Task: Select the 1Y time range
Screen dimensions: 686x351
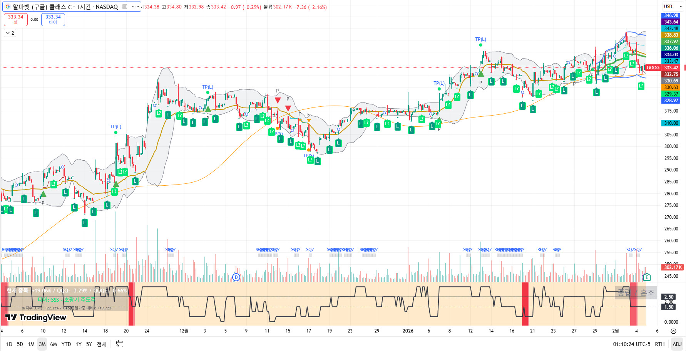Action: click(x=79, y=344)
